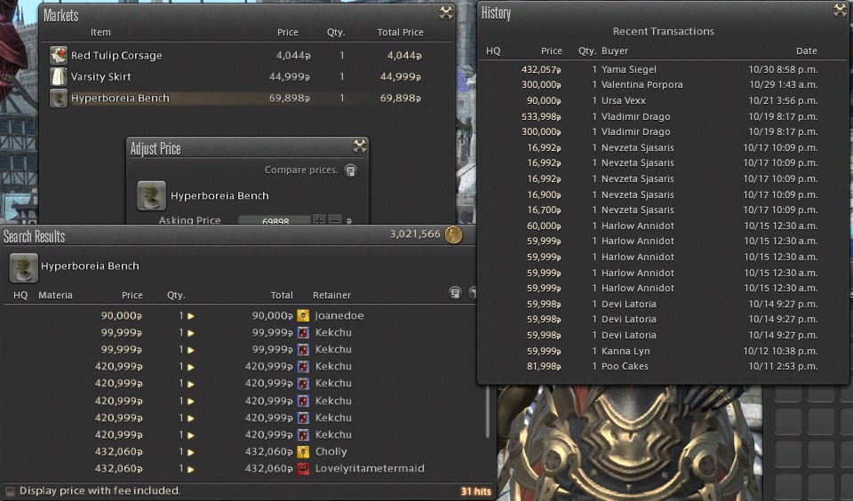Select Lovelyritametermaid retainer name
Screen dimensions: 853x501
(370, 468)
